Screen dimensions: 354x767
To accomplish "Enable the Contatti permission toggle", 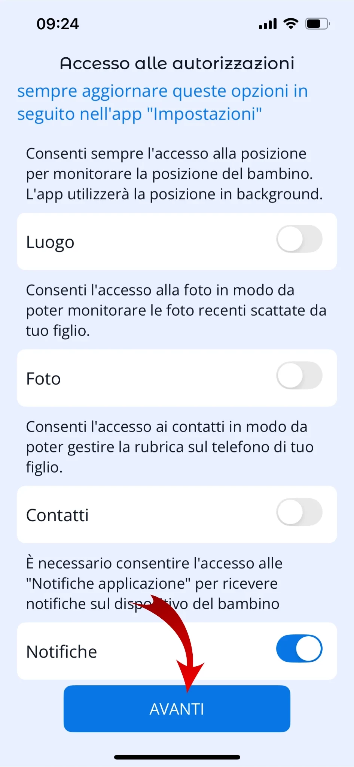I will pyautogui.click(x=299, y=512).
